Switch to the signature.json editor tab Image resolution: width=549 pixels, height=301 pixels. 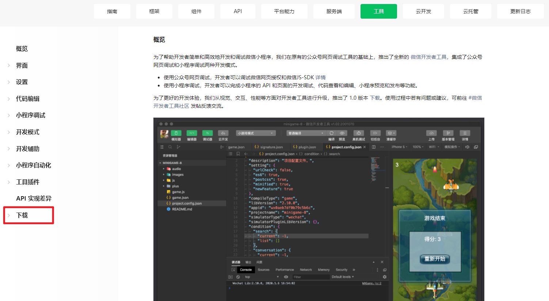[x=269, y=147]
